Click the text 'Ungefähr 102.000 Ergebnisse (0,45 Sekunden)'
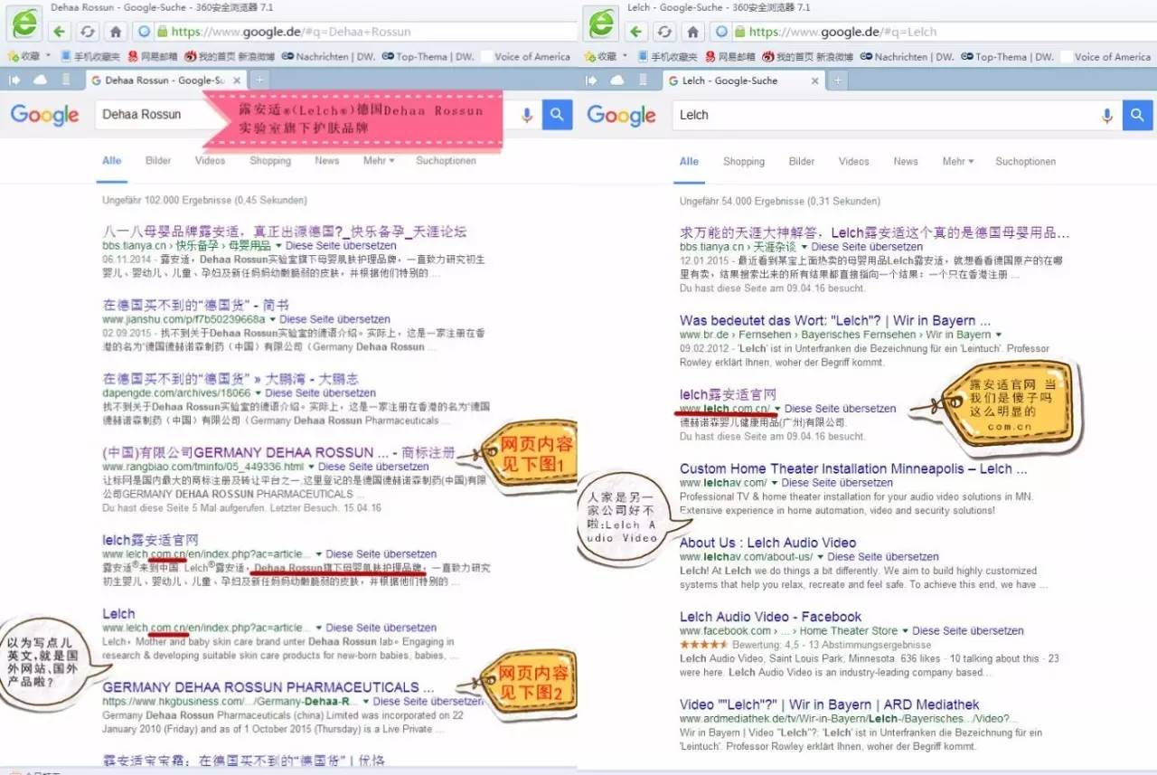 coord(204,202)
